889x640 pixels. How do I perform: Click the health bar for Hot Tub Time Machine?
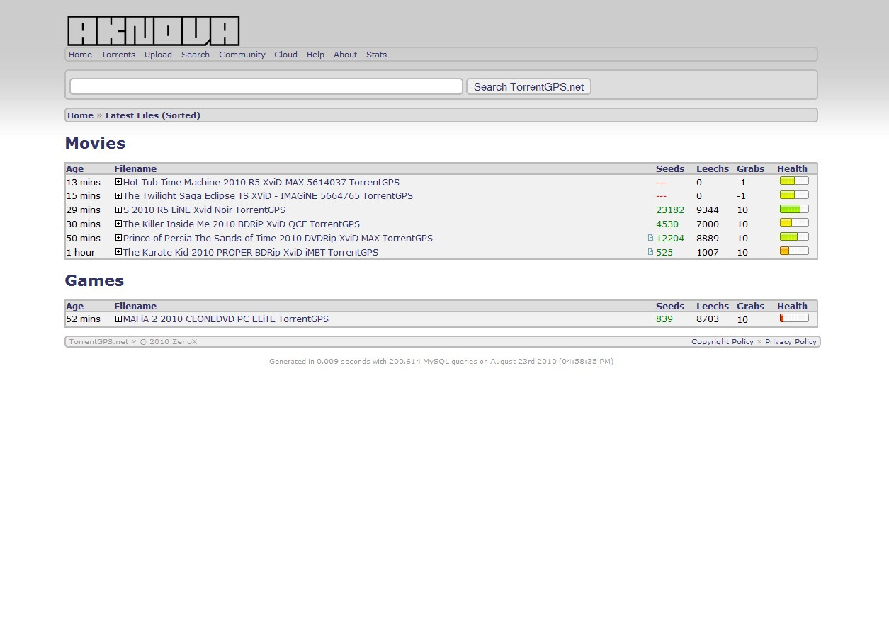[x=794, y=181]
